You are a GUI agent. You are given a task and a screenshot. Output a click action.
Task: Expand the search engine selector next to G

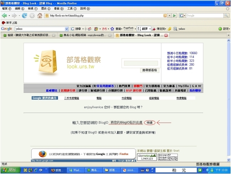184,15
